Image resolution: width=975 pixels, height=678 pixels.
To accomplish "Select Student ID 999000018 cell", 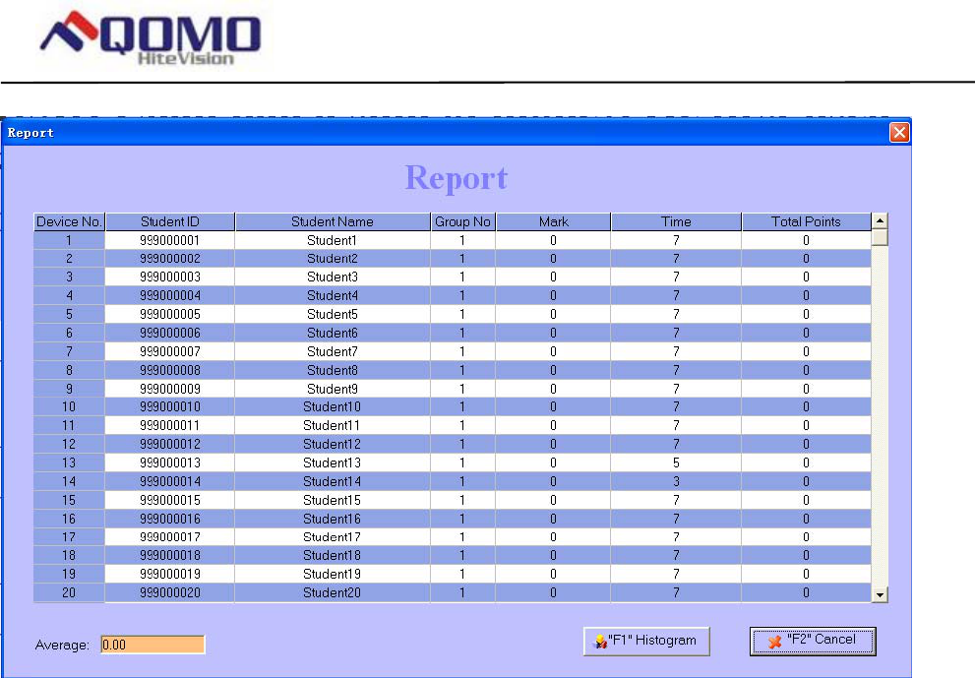I will tap(170, 555).
